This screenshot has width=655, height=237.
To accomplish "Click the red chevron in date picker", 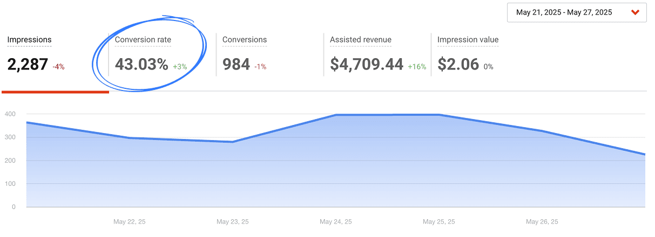I will 635,12.
